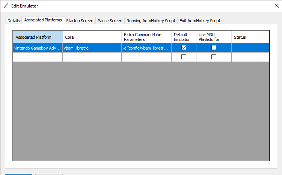Close the Edit Emulator window

(277, 6)
